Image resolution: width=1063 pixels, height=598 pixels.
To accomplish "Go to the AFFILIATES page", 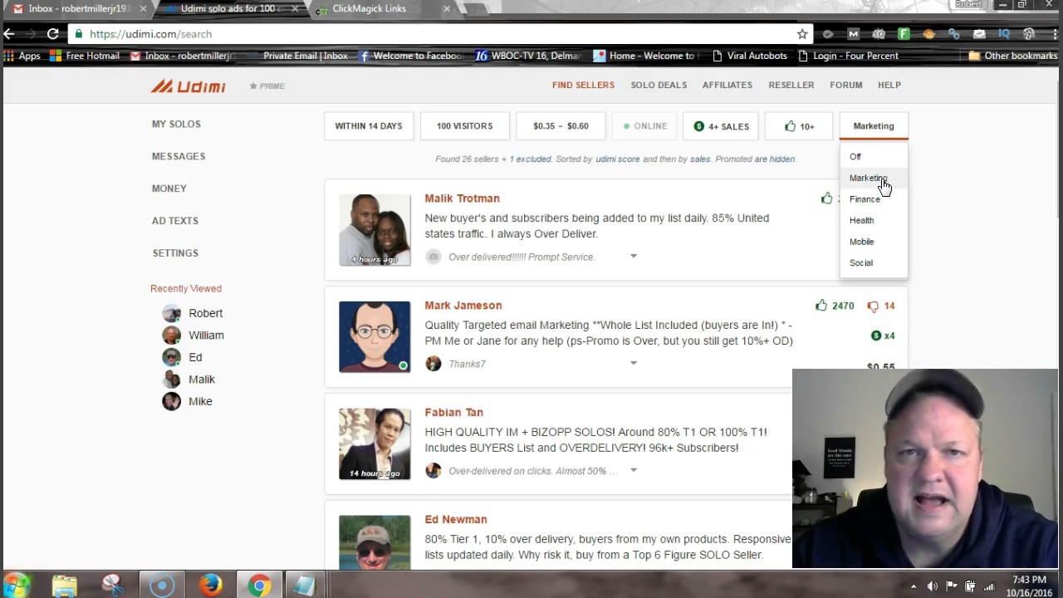I will click(727, 85).
